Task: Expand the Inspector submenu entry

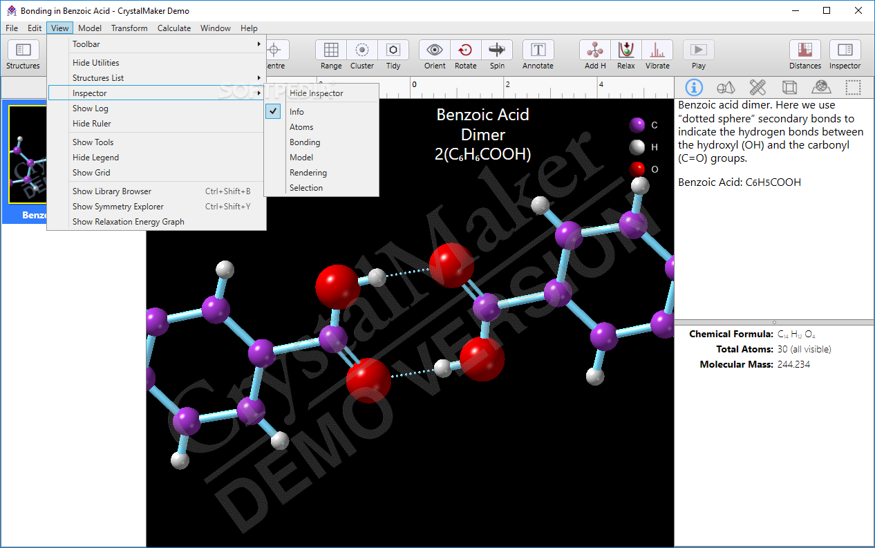Action: 156,93
